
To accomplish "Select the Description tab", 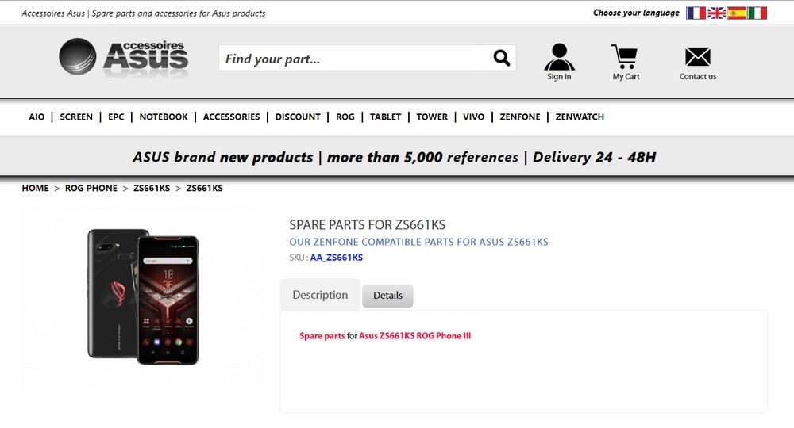I will pos(320,295).
